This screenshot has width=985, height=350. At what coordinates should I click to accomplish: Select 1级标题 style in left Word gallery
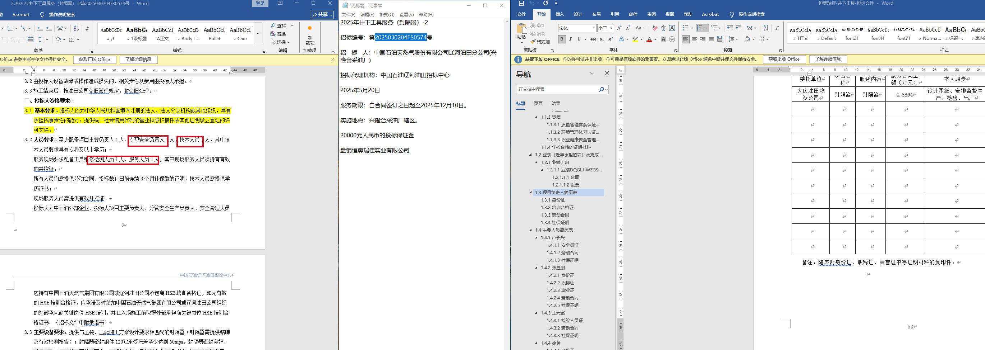(x=137, y=33)
